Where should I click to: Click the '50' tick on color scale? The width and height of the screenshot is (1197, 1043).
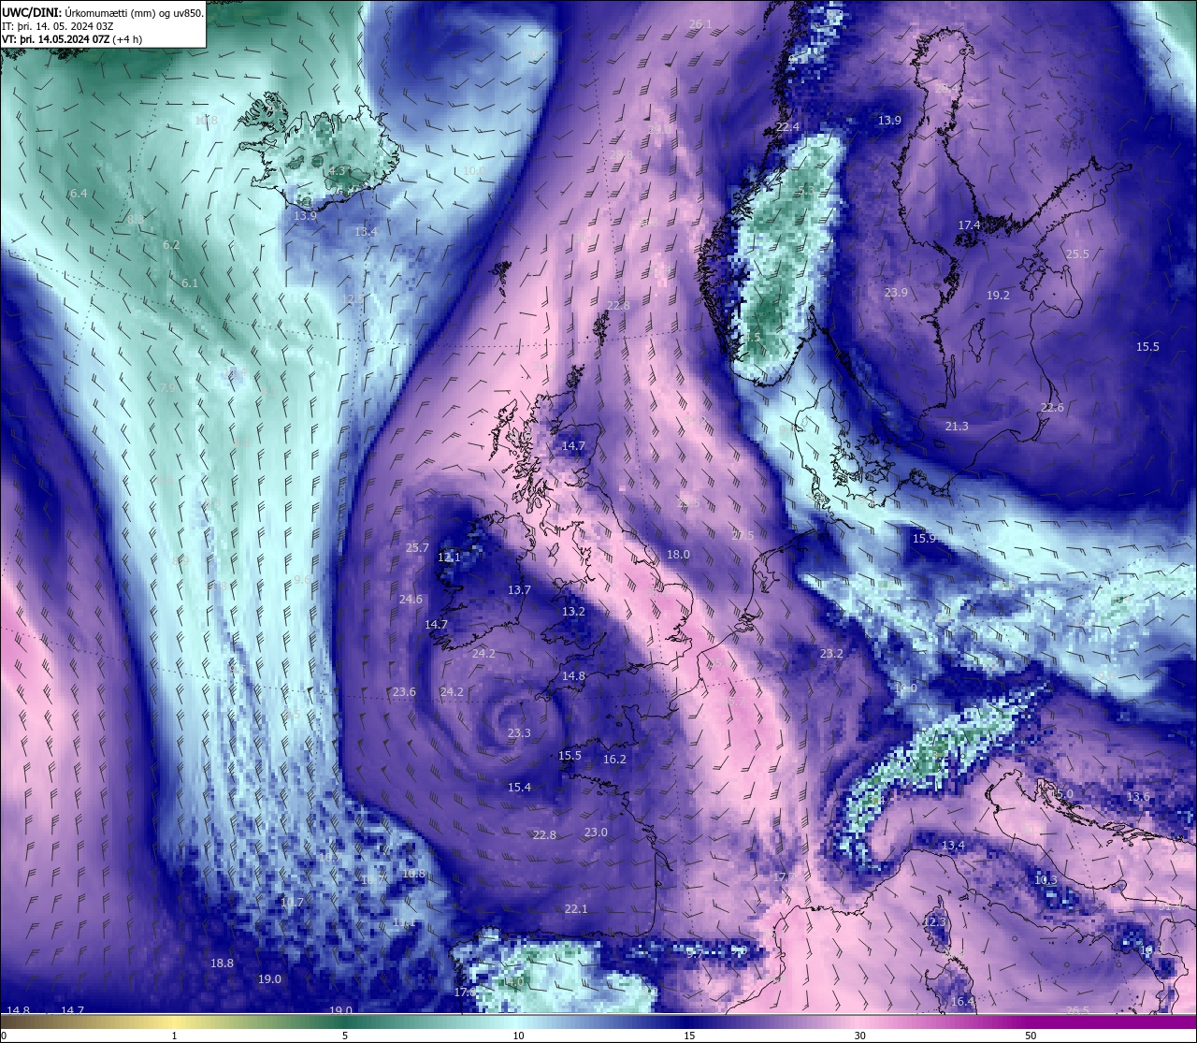pyautogui.click(x=1031, y=1036)
